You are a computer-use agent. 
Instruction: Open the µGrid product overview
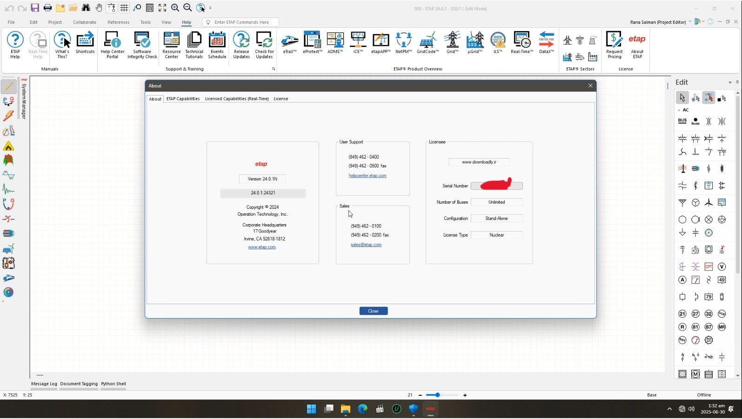click(x=475, y=43)
